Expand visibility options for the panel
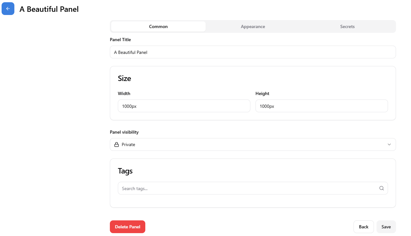Viewport: 411px width, 236px height. tap(253, 144)
